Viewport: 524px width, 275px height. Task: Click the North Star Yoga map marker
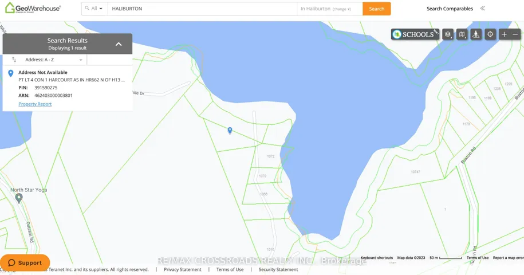click(19, 198)
